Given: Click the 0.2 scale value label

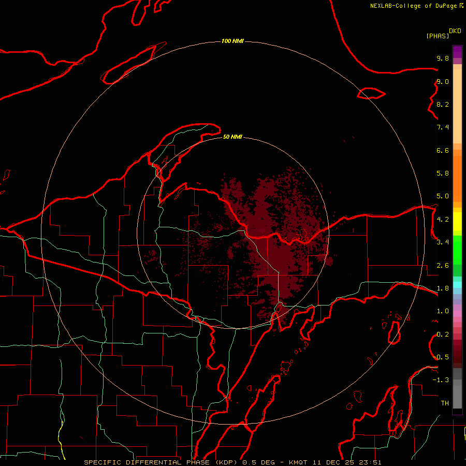Looking at the screenshot, I should [443, 334].
